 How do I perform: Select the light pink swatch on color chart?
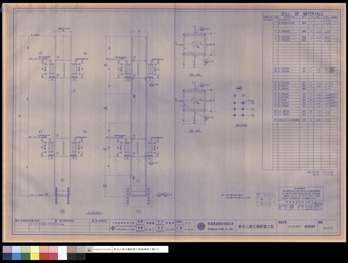(x=53, y=249)
